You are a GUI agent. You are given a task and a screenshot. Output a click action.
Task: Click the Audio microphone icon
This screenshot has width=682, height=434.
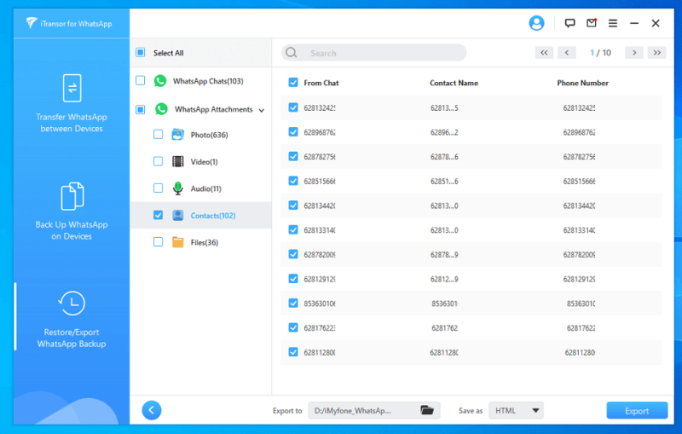pos(177,188)
